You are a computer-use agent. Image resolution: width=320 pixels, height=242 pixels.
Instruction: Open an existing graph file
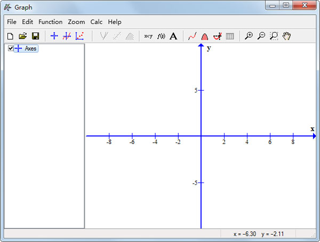pyautogui.click(x=22, y=36)
